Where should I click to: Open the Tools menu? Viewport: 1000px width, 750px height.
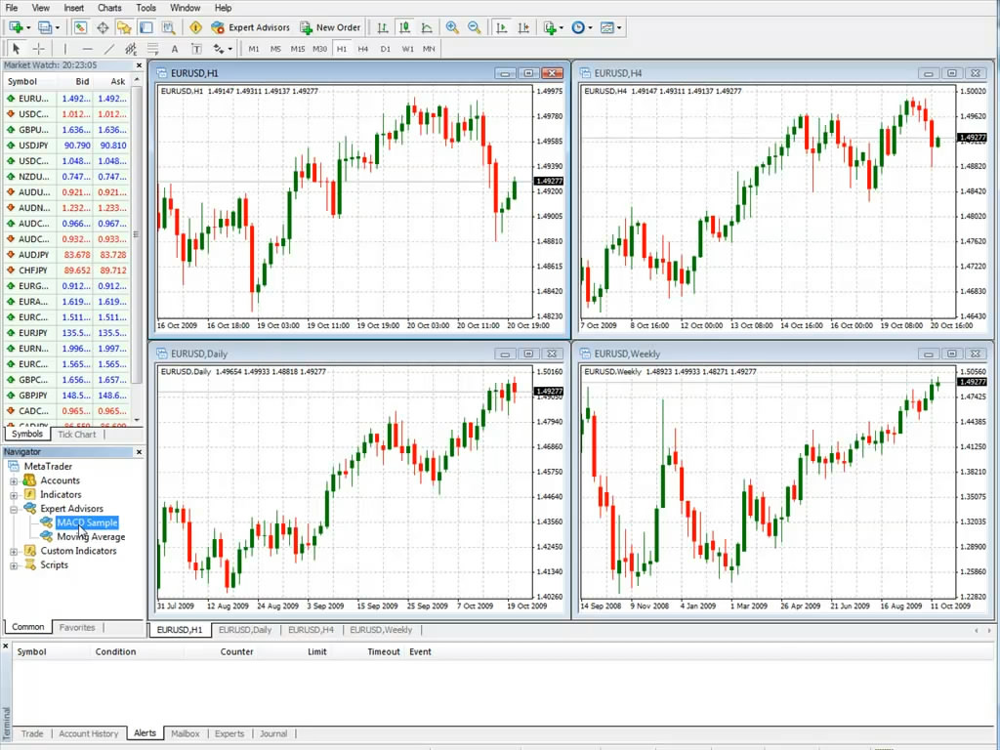(x=146, y=8)
